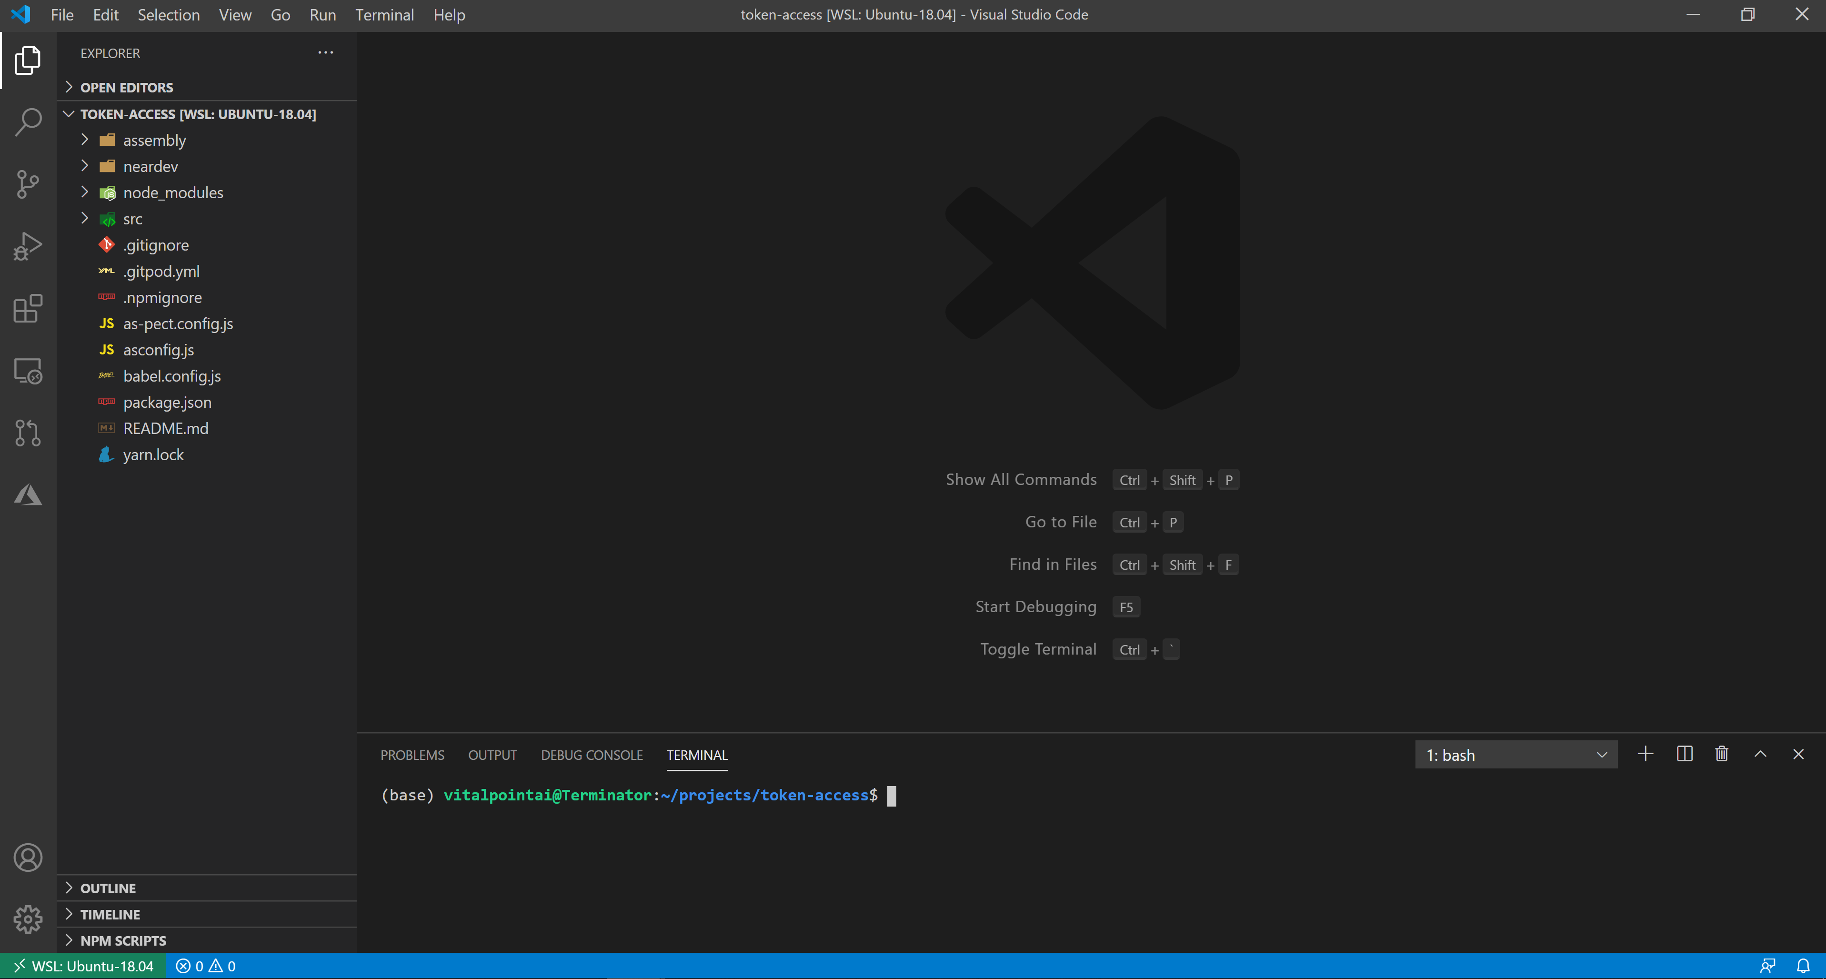Select the TERMINAL tab
Image resolution: width=1826 pixels, height=979 pixels.
(x=696, y=755)
